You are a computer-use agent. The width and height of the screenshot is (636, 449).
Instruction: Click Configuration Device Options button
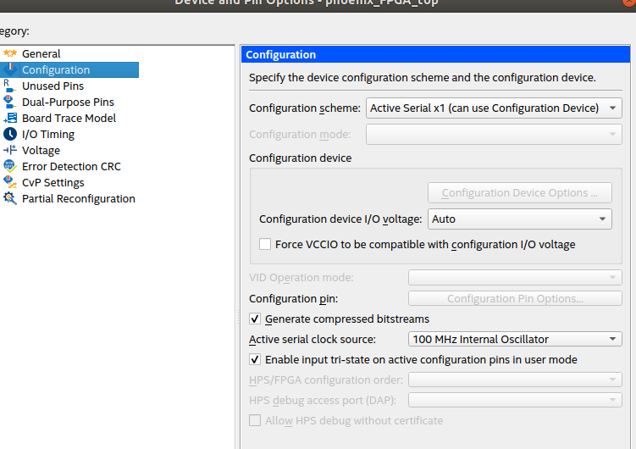[519, 193]
